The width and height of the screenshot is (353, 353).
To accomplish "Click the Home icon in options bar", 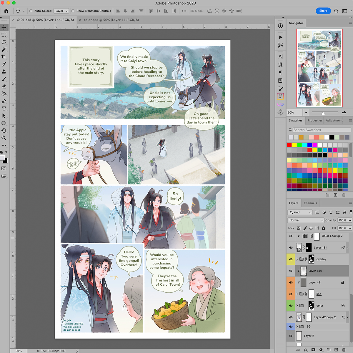I will [x=6, y=11].
